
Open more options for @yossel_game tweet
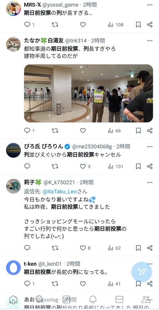[x=150, y=5]
